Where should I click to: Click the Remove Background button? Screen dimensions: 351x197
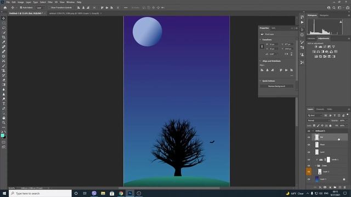point(276,86)
